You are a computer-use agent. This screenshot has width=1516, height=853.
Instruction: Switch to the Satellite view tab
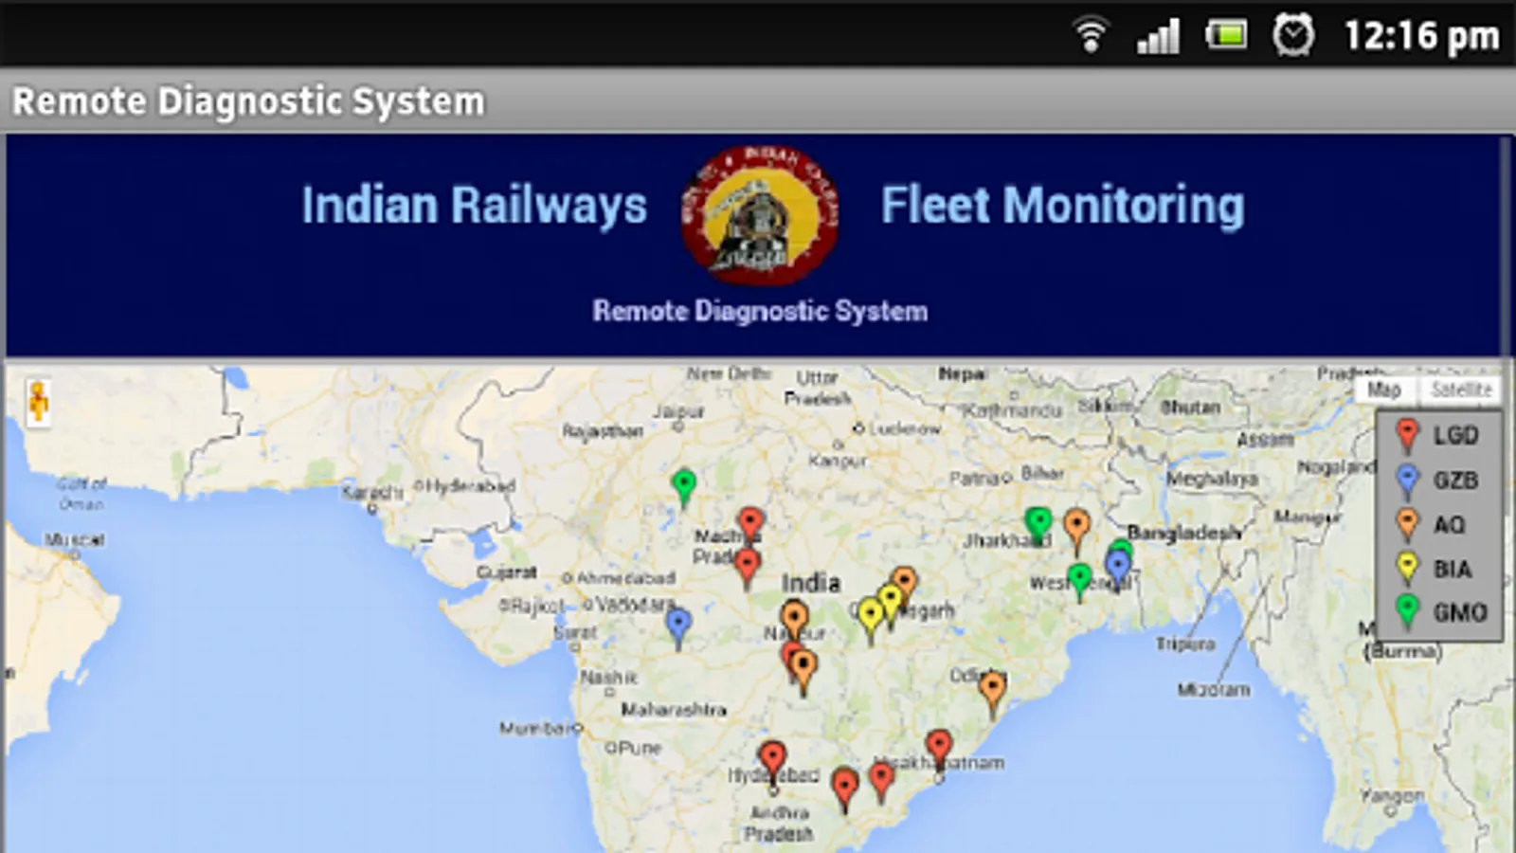[1461, 390]
